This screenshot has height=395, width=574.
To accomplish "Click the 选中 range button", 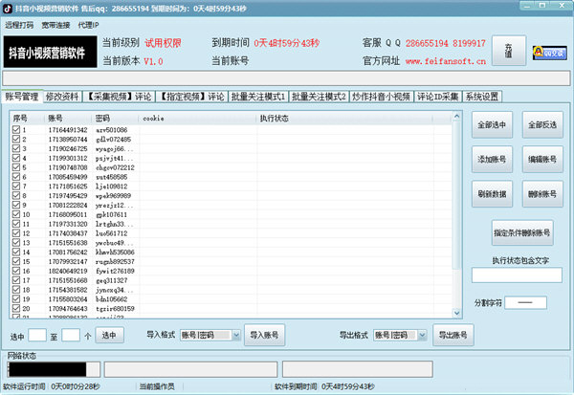I will coord(109,335).
